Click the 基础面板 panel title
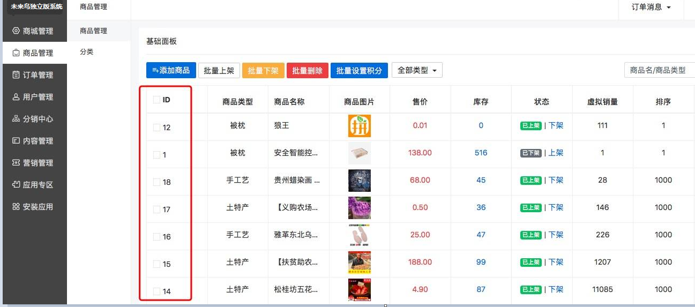Viewport: 695px width, 307px height. (161, 41)
